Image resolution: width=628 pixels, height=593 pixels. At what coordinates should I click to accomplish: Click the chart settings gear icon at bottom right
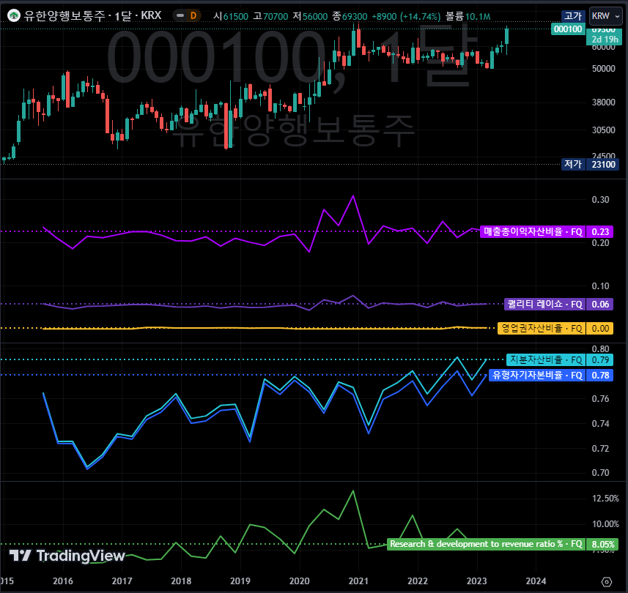607,582
